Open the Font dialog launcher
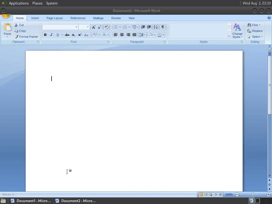 pyautogui.click(x=108, y=42)
